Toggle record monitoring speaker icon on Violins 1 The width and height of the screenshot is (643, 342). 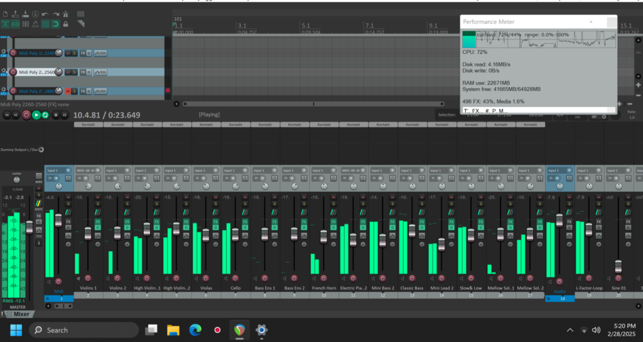78,278
